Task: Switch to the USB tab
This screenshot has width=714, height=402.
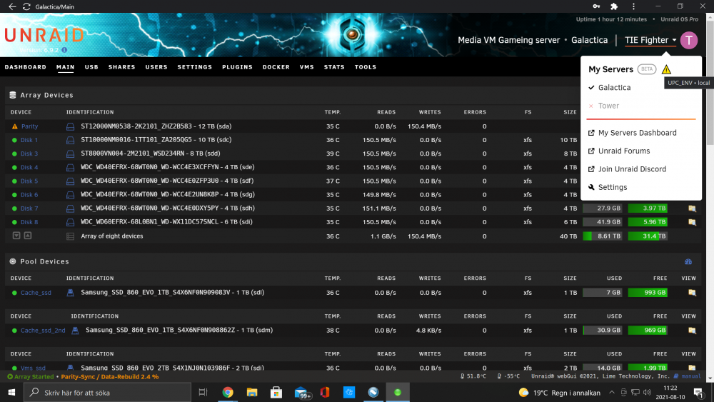Action: pos(91,67)
